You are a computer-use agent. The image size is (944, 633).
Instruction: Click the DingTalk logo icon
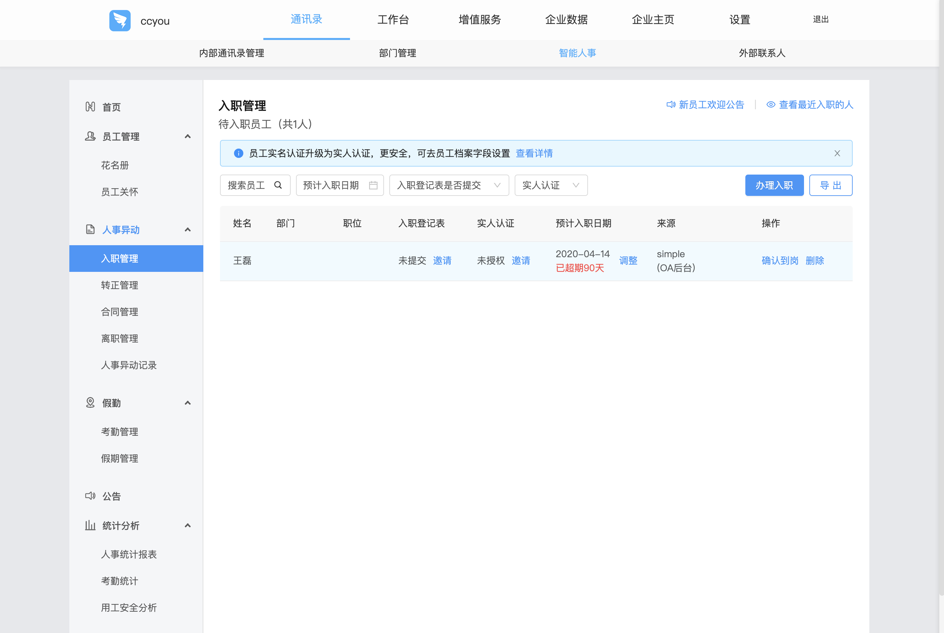click(x=120, y=20)
